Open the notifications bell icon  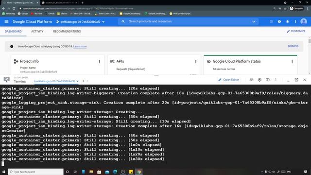point(287,21)
